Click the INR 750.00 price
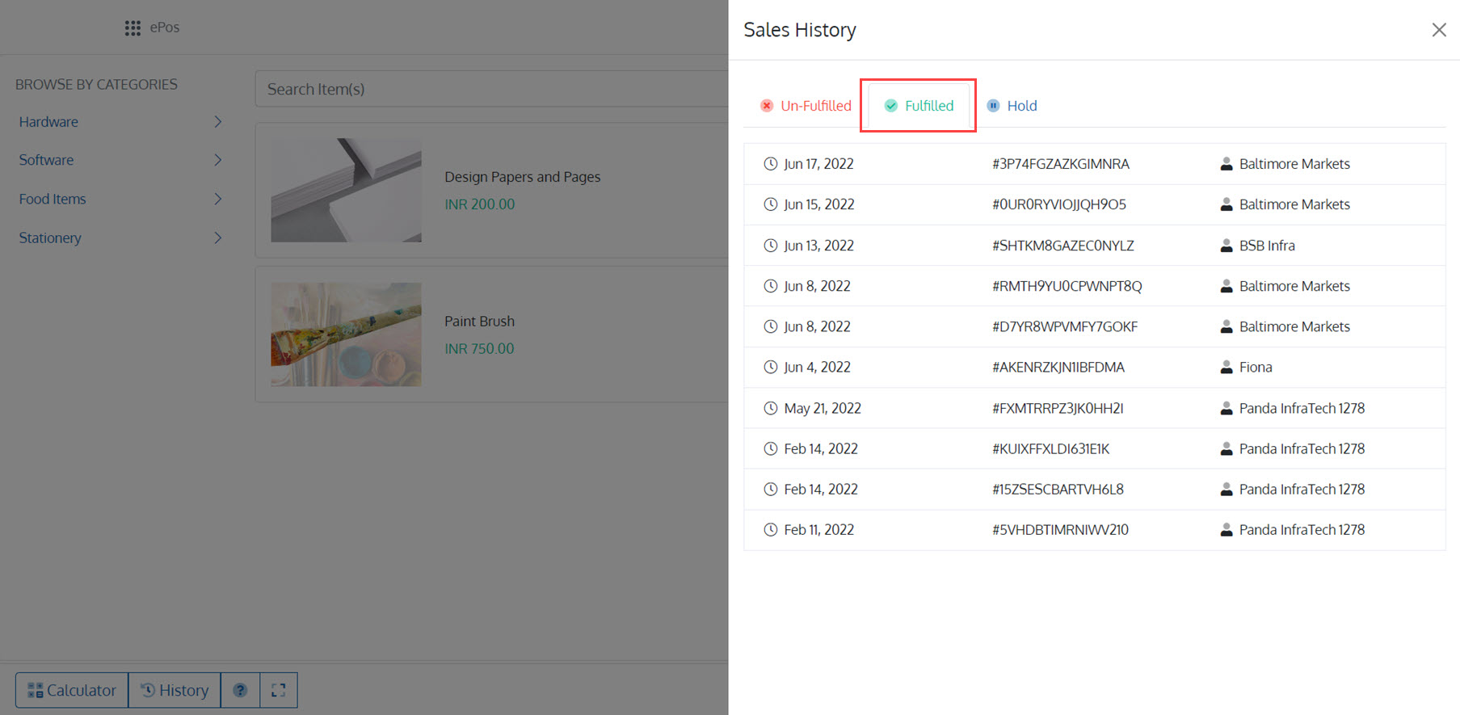The width and height of the screenshot is (1460, 715). (479, 348)
